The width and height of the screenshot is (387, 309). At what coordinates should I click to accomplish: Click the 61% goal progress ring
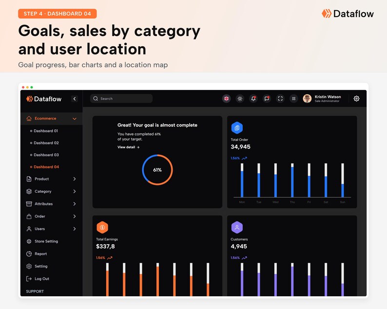pos(157,170)
